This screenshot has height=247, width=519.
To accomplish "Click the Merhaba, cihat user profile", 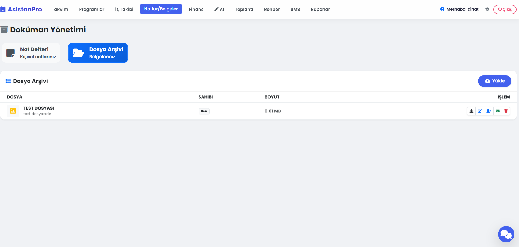I will pos(459,9).
